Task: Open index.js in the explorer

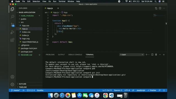Action: [25, 35]
